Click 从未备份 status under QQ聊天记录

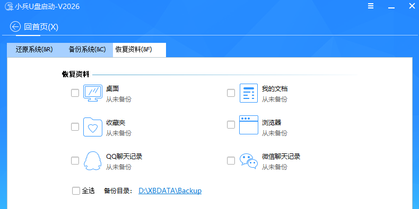[119, 167]
